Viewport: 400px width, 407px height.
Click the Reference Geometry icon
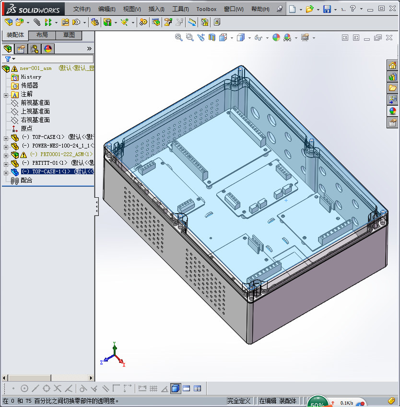[x=125, y=23]
